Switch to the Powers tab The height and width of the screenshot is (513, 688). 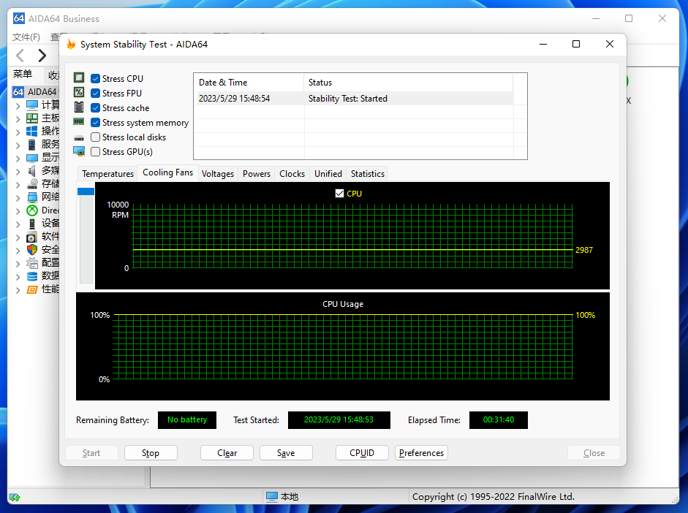coord(256,174)
